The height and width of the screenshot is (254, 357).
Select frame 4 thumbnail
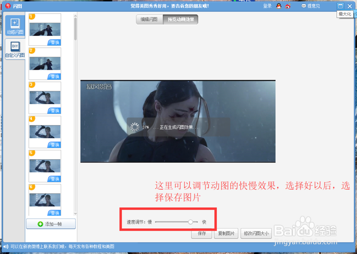(45, 131)
